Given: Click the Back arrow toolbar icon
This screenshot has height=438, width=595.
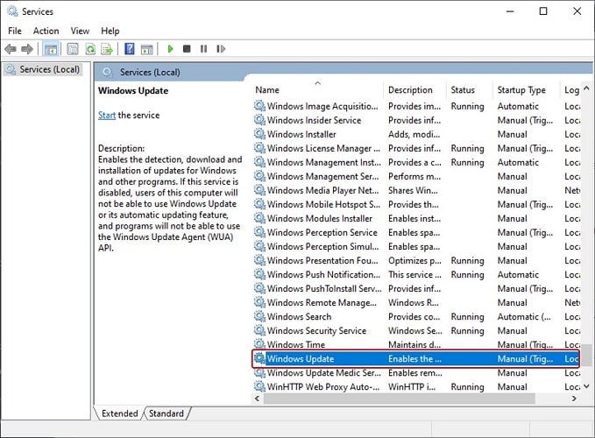Looking at the screenshot, I should coord(11,49).
